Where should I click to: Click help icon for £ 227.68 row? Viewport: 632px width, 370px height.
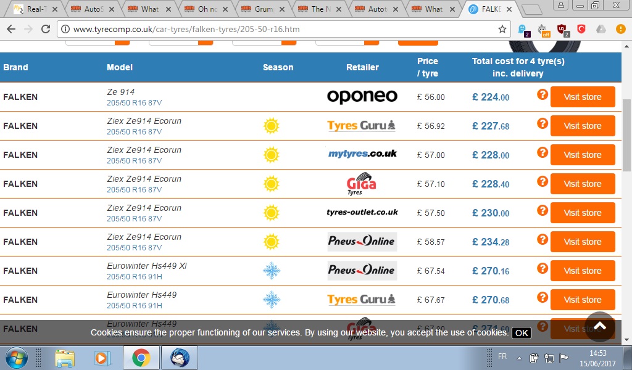543,123
